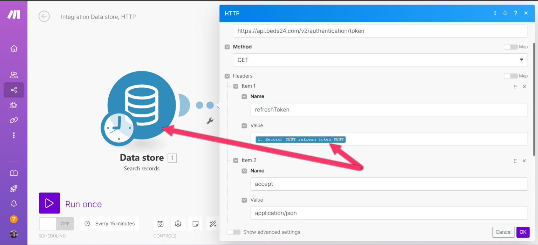Click the Cancel button
538x245 pixels.
pos(504,232)
